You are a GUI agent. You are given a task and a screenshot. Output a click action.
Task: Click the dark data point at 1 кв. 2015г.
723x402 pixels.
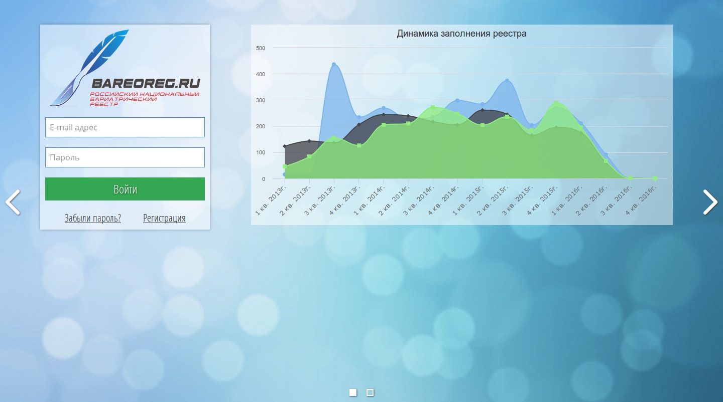pyautogui.click(x=483, y=110)
